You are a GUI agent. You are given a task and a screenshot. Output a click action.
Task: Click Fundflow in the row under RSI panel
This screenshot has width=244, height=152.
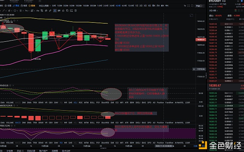click(169, 143)
